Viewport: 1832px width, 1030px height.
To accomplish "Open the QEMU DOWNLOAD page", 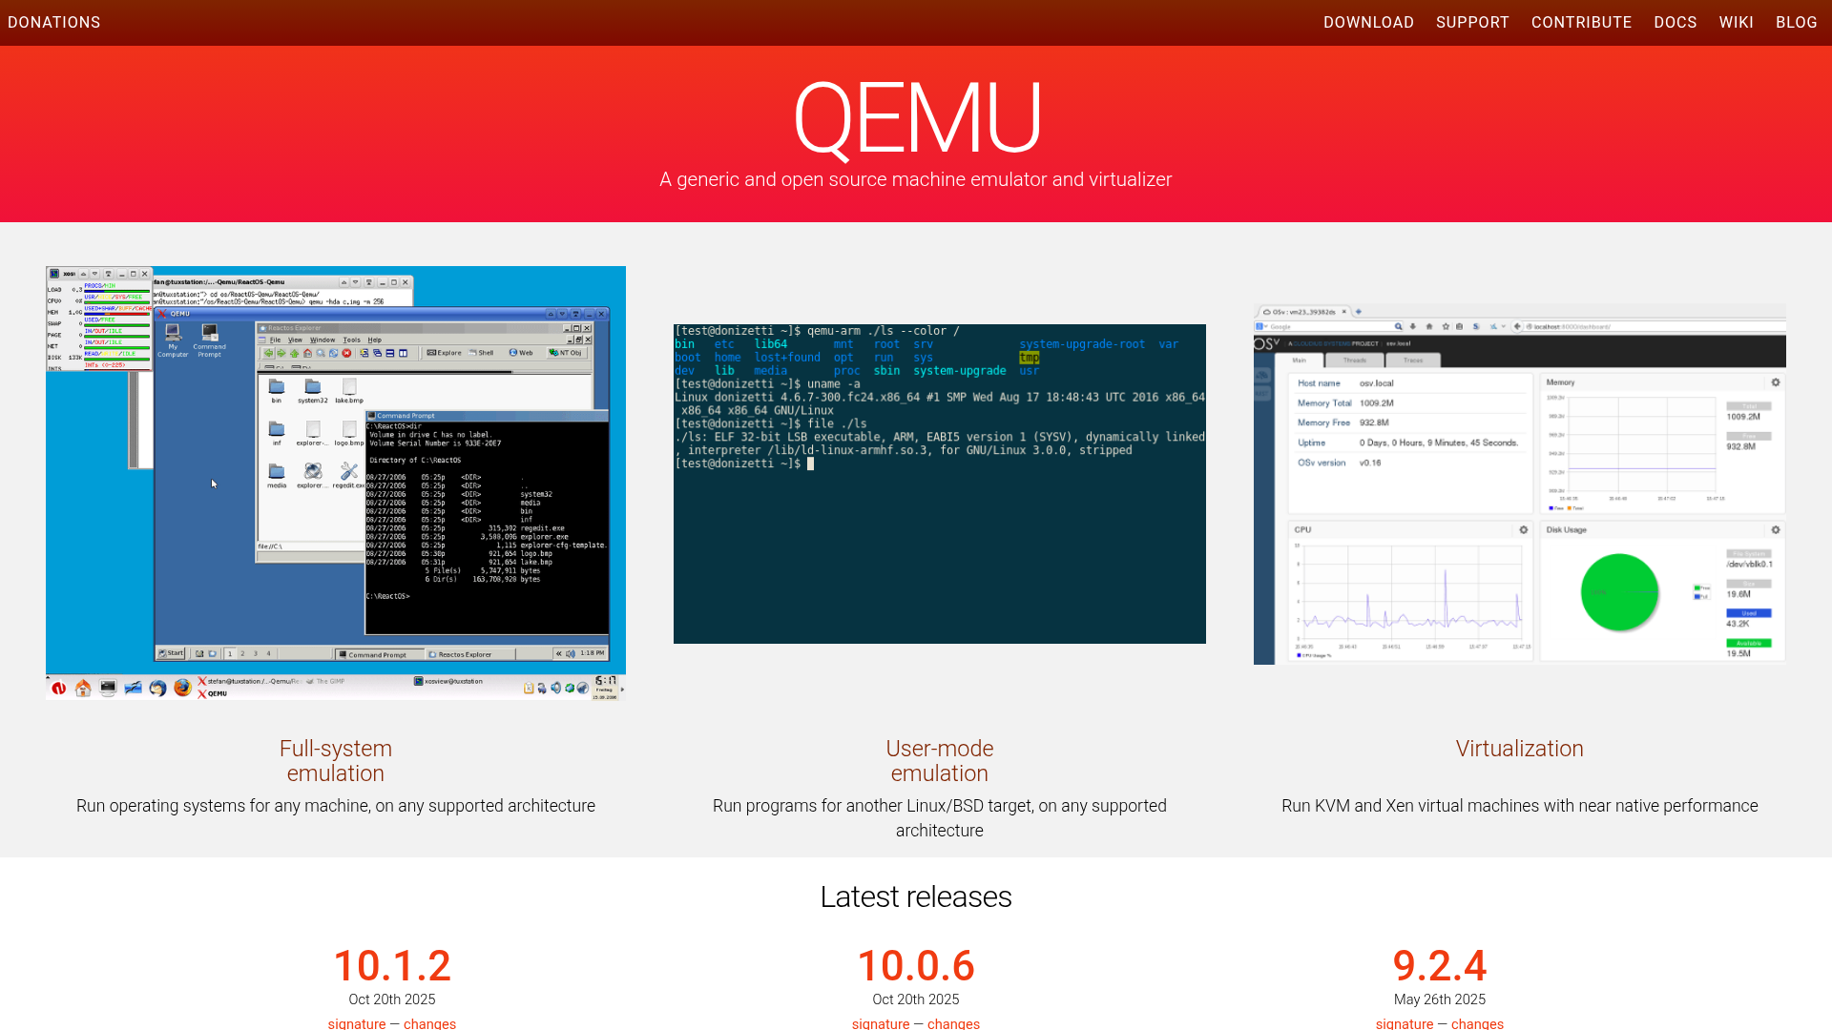I will click(x=1369, y=22).
